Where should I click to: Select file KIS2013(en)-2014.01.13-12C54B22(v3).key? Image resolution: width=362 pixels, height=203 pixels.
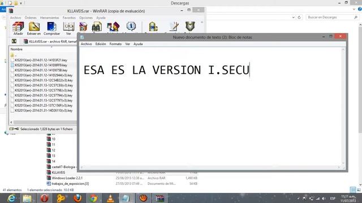pos(42,80)
